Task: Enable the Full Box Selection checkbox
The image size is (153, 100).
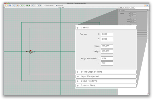Action: [x=45, y=6]
